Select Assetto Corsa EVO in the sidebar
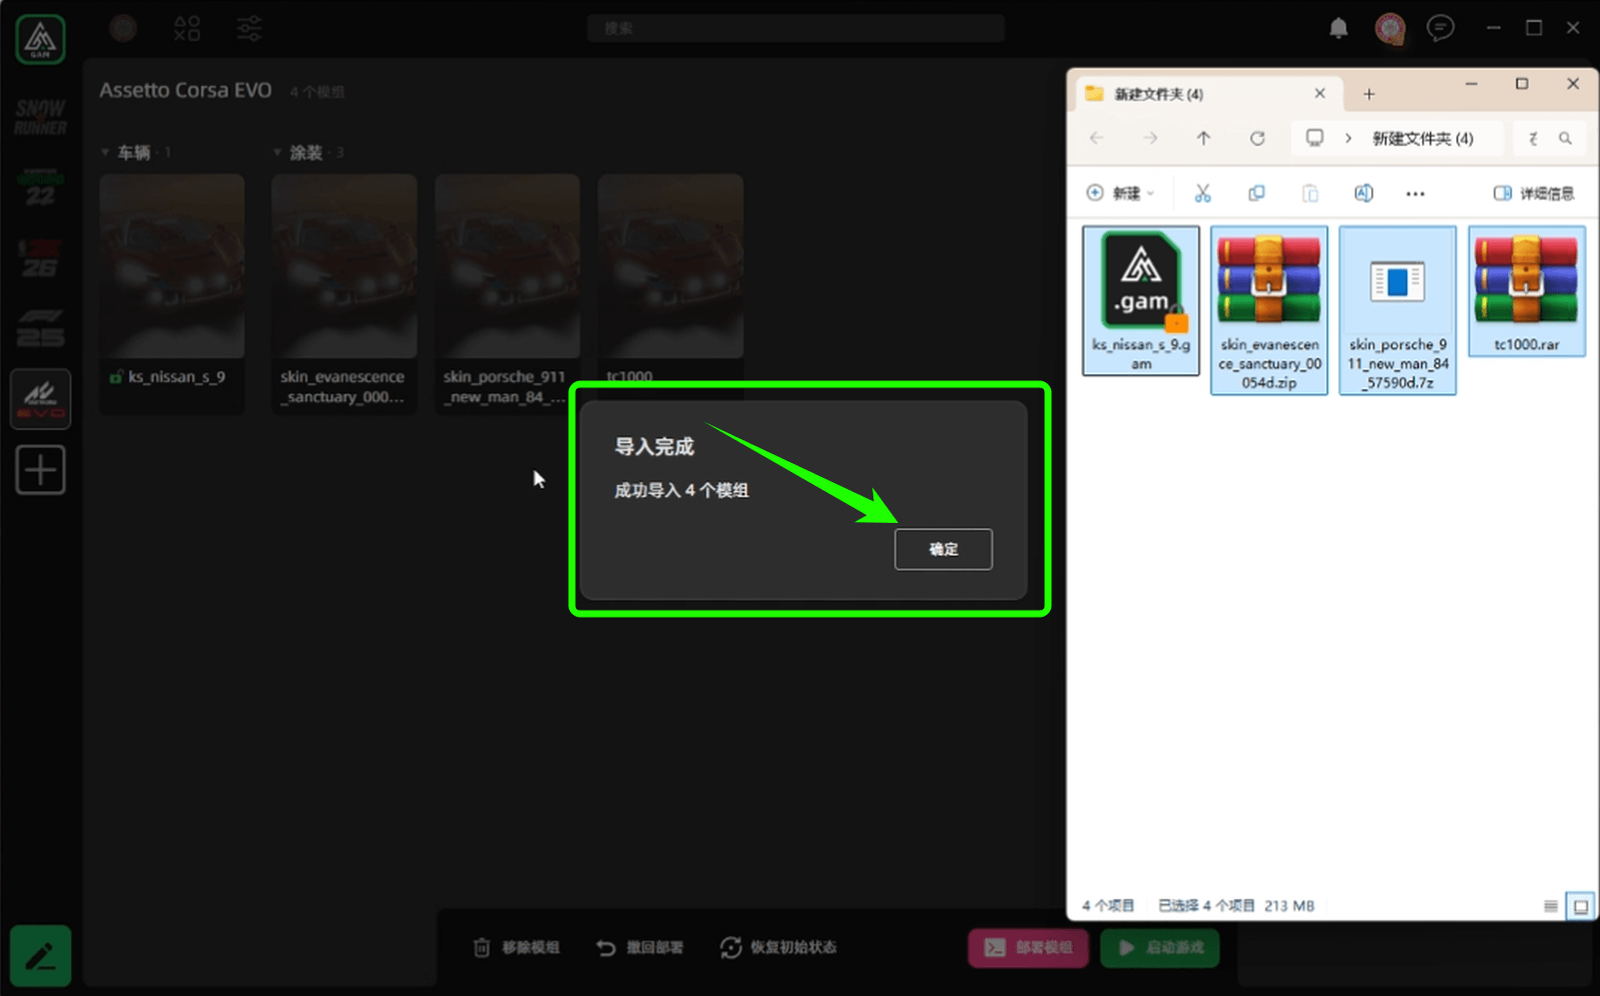Viewport: 1600px width, 996px height. coord(40,399)
